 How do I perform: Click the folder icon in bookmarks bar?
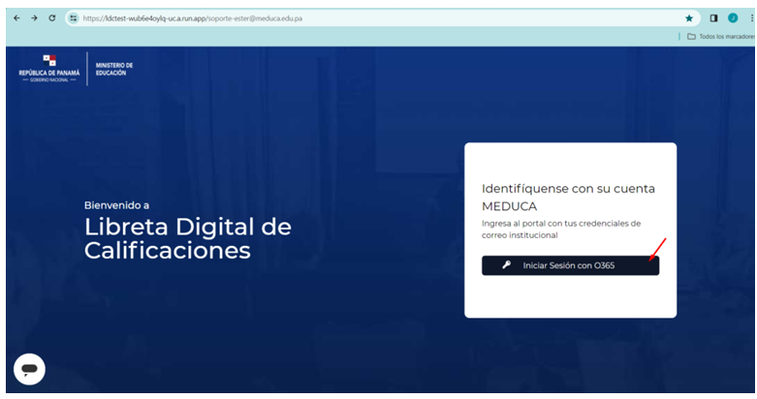[691, 36]
